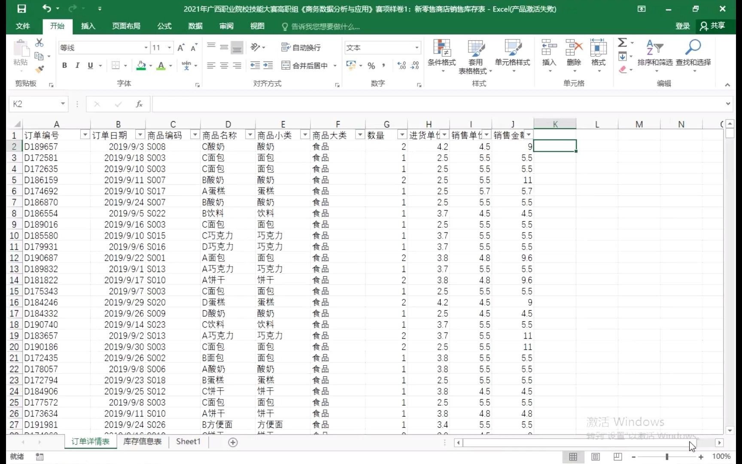This screenshot has width=742, height=464.
Task: Open the font size dropdown
Action: (170, 48)
